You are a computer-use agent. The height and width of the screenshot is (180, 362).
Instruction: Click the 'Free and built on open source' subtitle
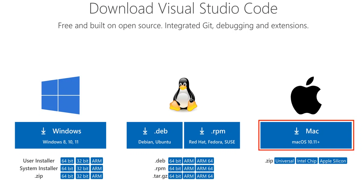(x=183, y=25)
